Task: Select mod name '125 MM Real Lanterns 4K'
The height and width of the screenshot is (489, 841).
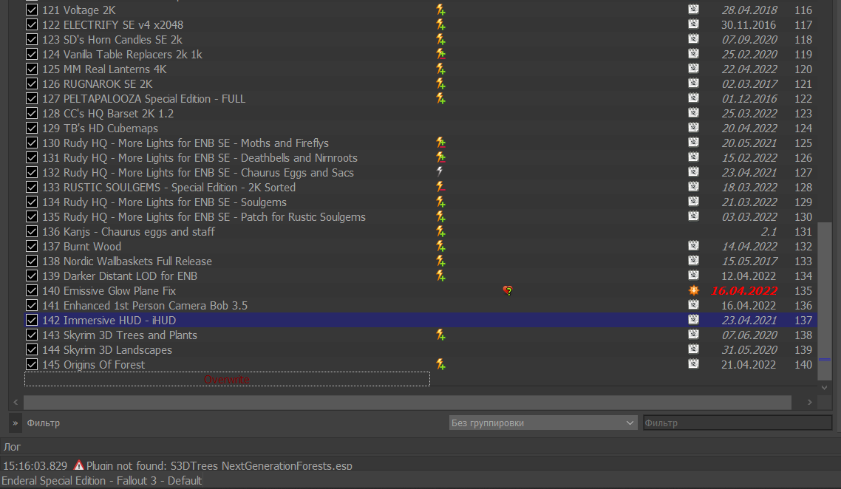Action: pos(104,69)
